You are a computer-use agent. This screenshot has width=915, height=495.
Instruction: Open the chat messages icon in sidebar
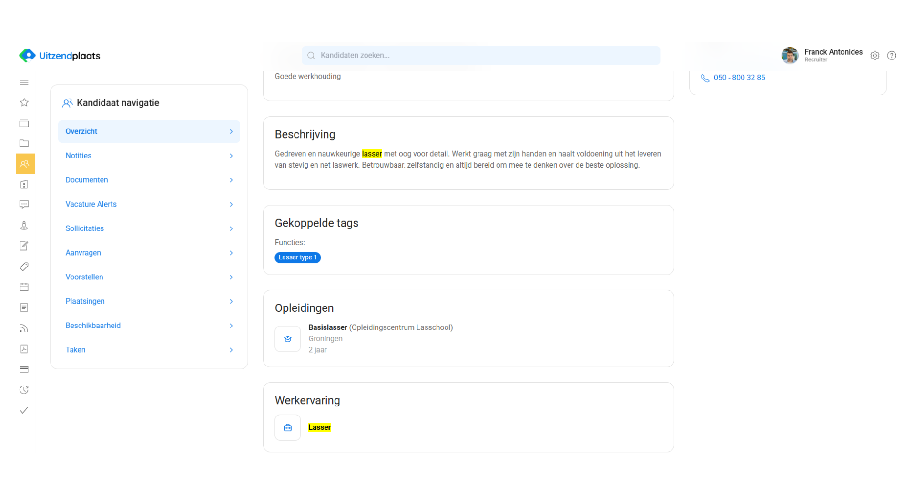(x=24, y=205)
